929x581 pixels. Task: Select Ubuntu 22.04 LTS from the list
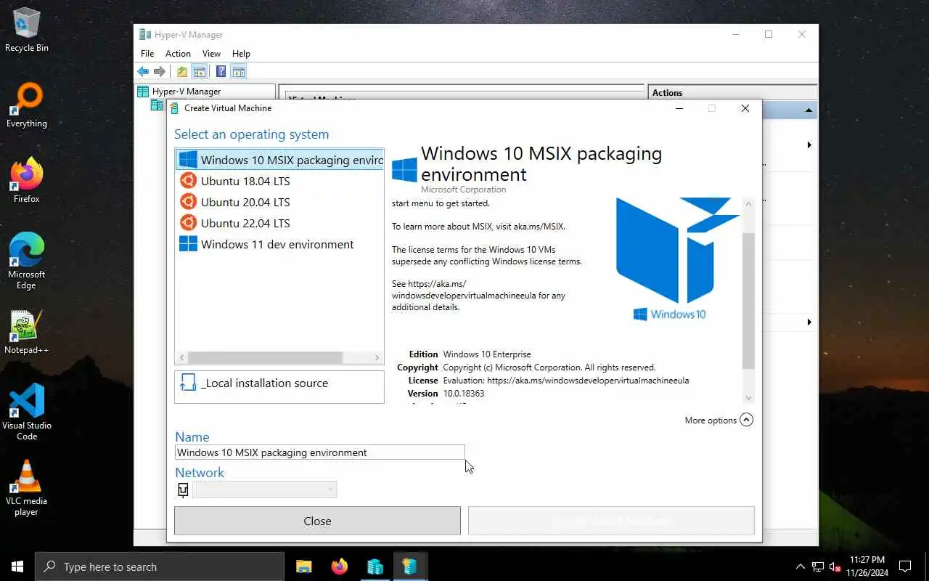coord(279,223)
